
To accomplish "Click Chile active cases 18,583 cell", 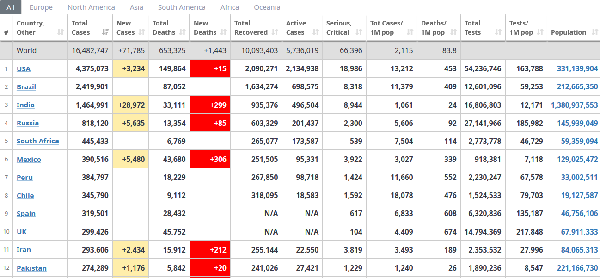I will [x=302, y=196].
